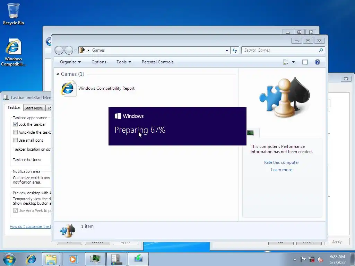Switch to Start Menu tab
Image resolution: width=355 pixels, height=266 pixels.
tap(34, 108)
